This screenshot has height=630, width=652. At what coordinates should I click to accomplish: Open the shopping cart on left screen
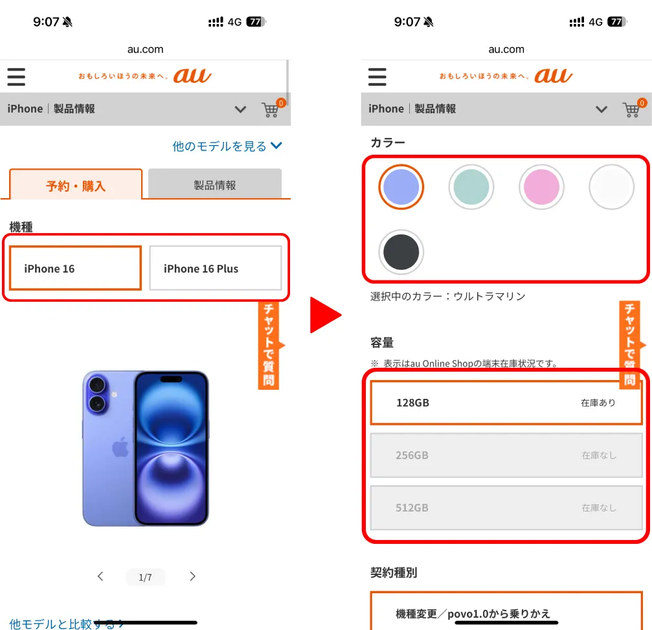click(273, 109)
